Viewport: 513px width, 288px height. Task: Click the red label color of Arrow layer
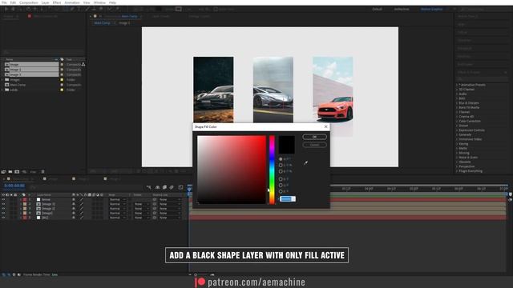[25, 199]
